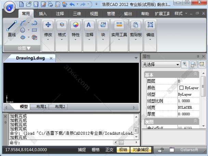Screen dimensions: 208x156
Task: Open the Clipboard (剪贴板) paste icon
Action: (x=136, y=25)
